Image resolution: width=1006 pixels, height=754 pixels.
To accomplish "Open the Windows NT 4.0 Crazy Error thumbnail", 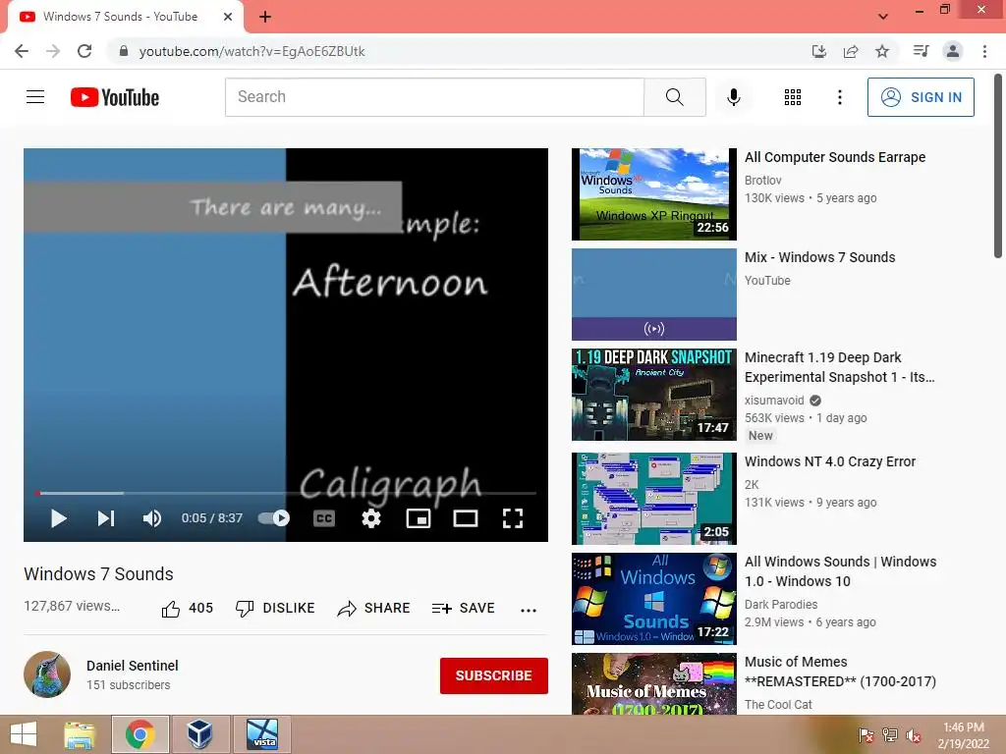I will (x=653, y=498).
